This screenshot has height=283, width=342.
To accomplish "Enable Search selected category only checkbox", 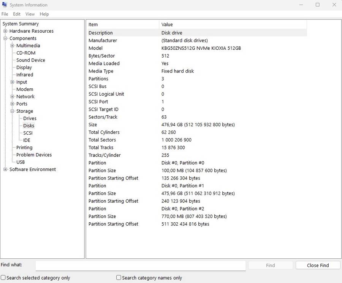I will [3, 278].
